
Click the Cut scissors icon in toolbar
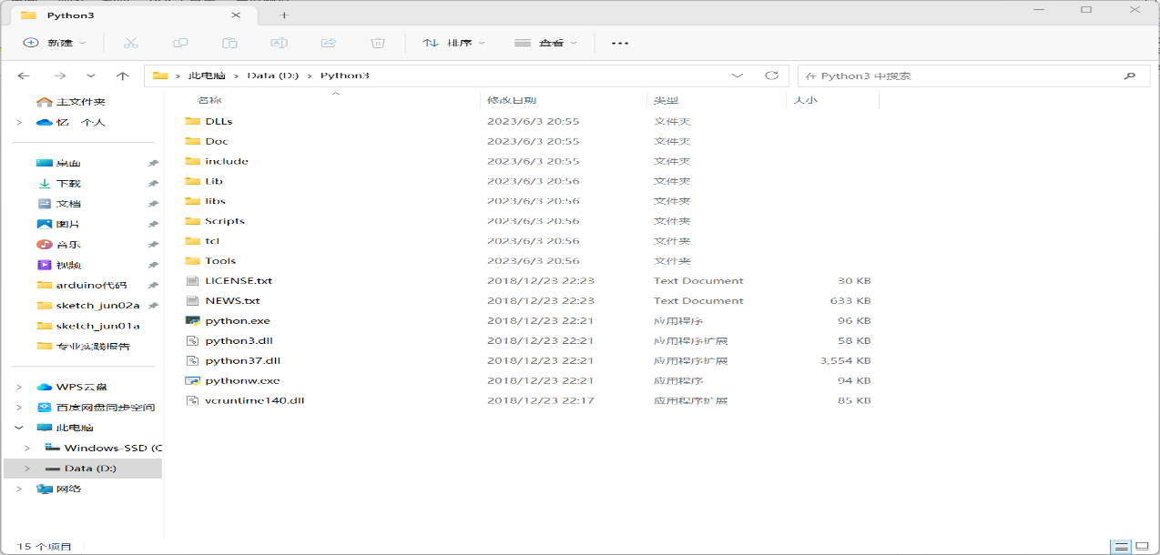coord(130,43)
